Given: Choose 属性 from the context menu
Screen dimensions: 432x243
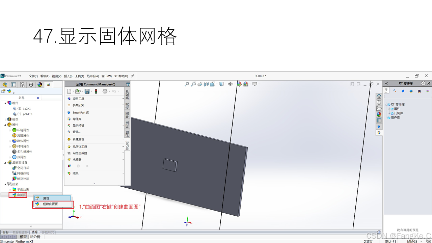Looking at the screenshot, I should coord(53,198).
